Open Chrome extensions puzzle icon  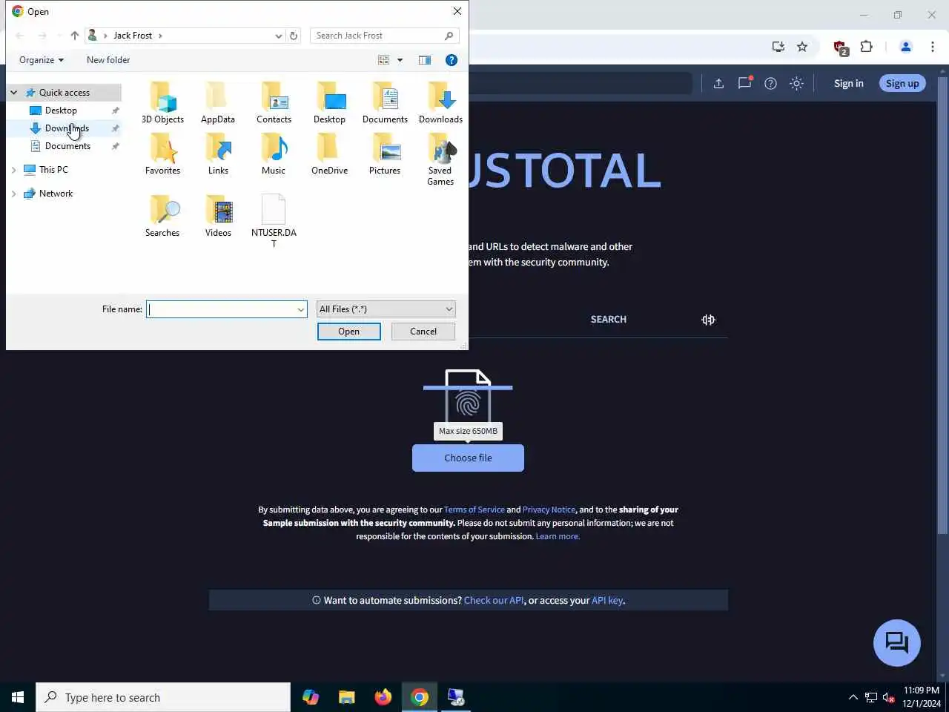[866, 47]
